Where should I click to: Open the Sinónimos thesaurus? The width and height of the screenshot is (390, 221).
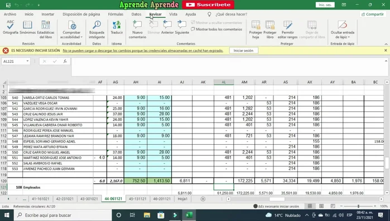[x=27, y=27]
